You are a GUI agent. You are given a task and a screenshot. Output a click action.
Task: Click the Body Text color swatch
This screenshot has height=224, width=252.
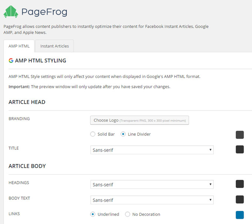tap(240, 200)
